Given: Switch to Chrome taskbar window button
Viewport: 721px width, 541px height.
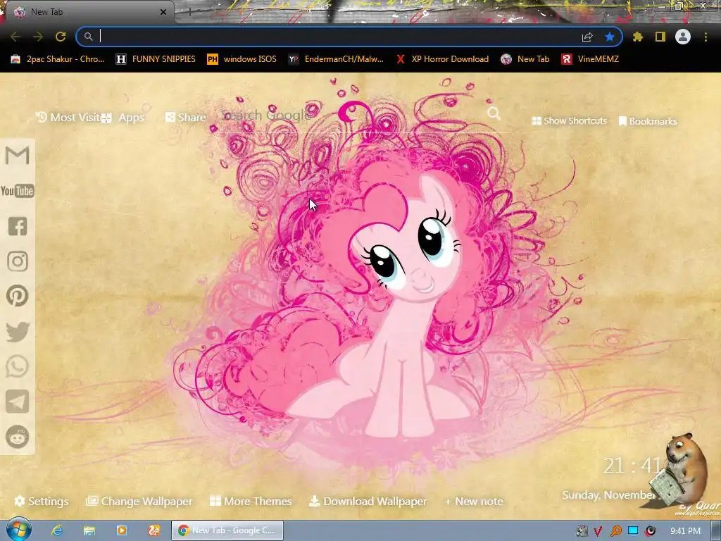Looking at the screenshot, I should pyautogui.click(x=227, y=530).
